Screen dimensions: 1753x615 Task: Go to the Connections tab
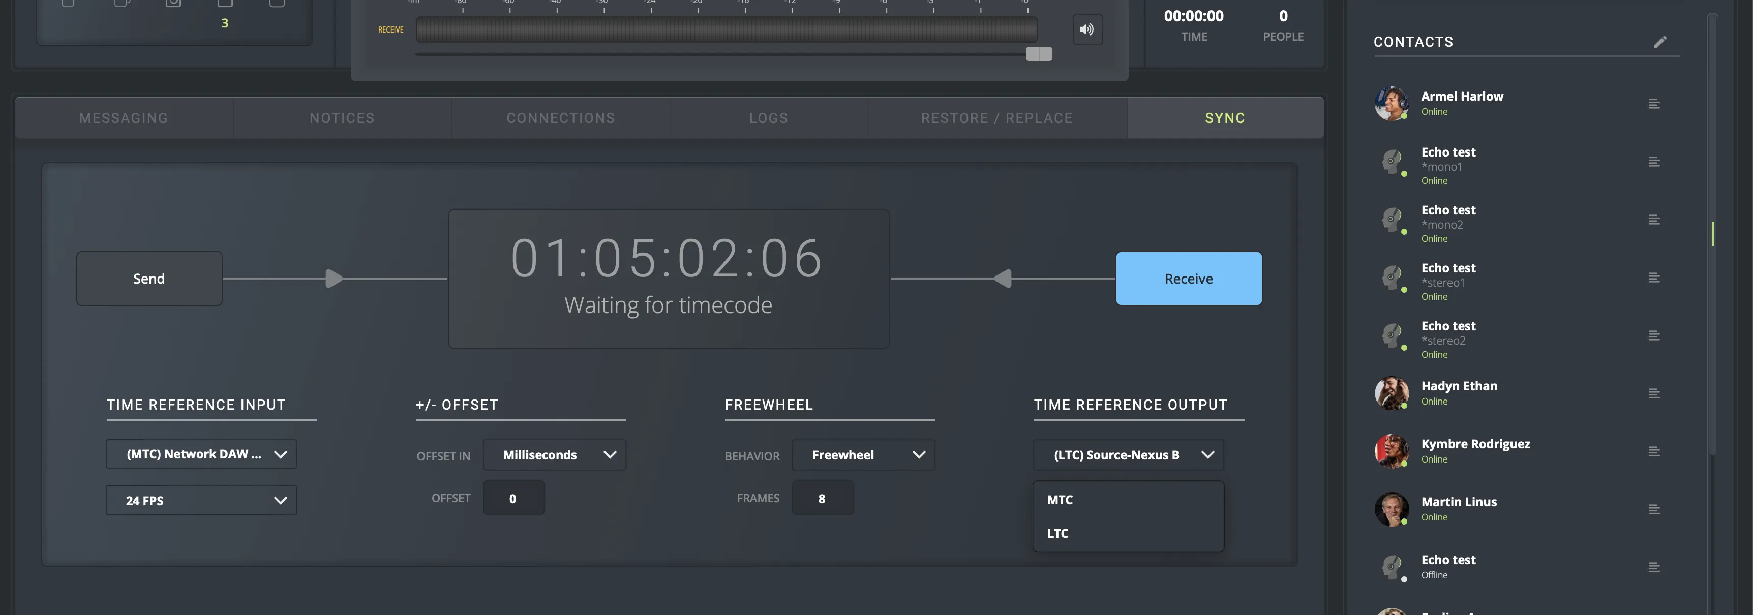pos(561,118)
